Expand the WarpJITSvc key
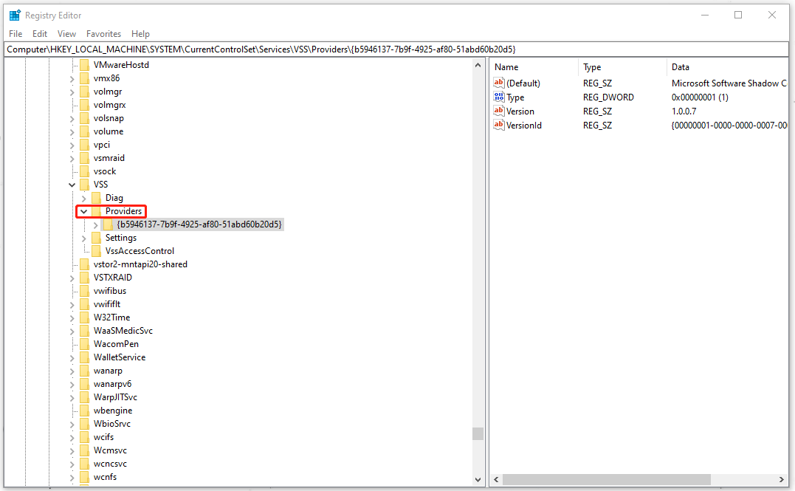The height and width of the screenshot is (491, 795). click(x=72, y=398)
